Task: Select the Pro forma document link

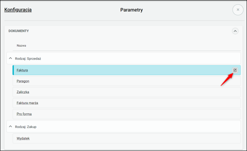Action: pyautogui.click(x=24, y=114)
